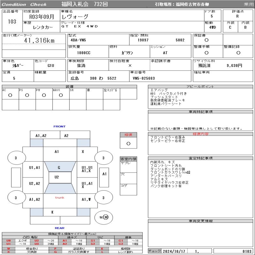Click the circle under 保証書
The image size is (255, 255).
coord(207,40)
